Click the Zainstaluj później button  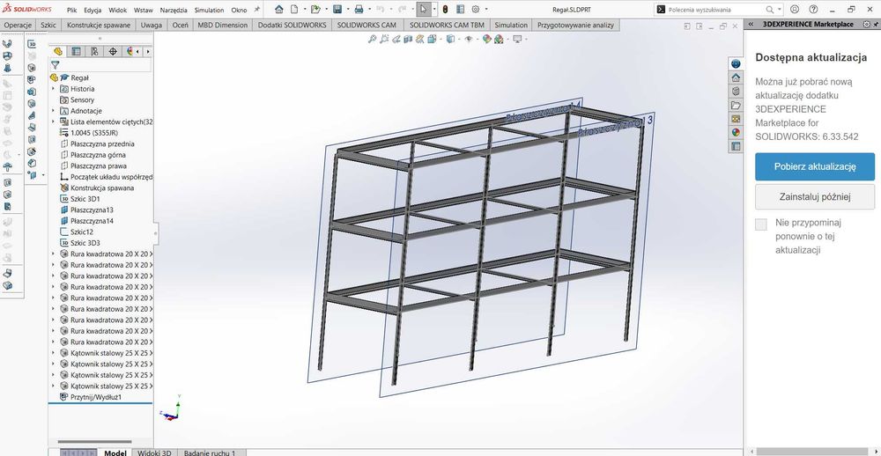(x=815, y=196)
